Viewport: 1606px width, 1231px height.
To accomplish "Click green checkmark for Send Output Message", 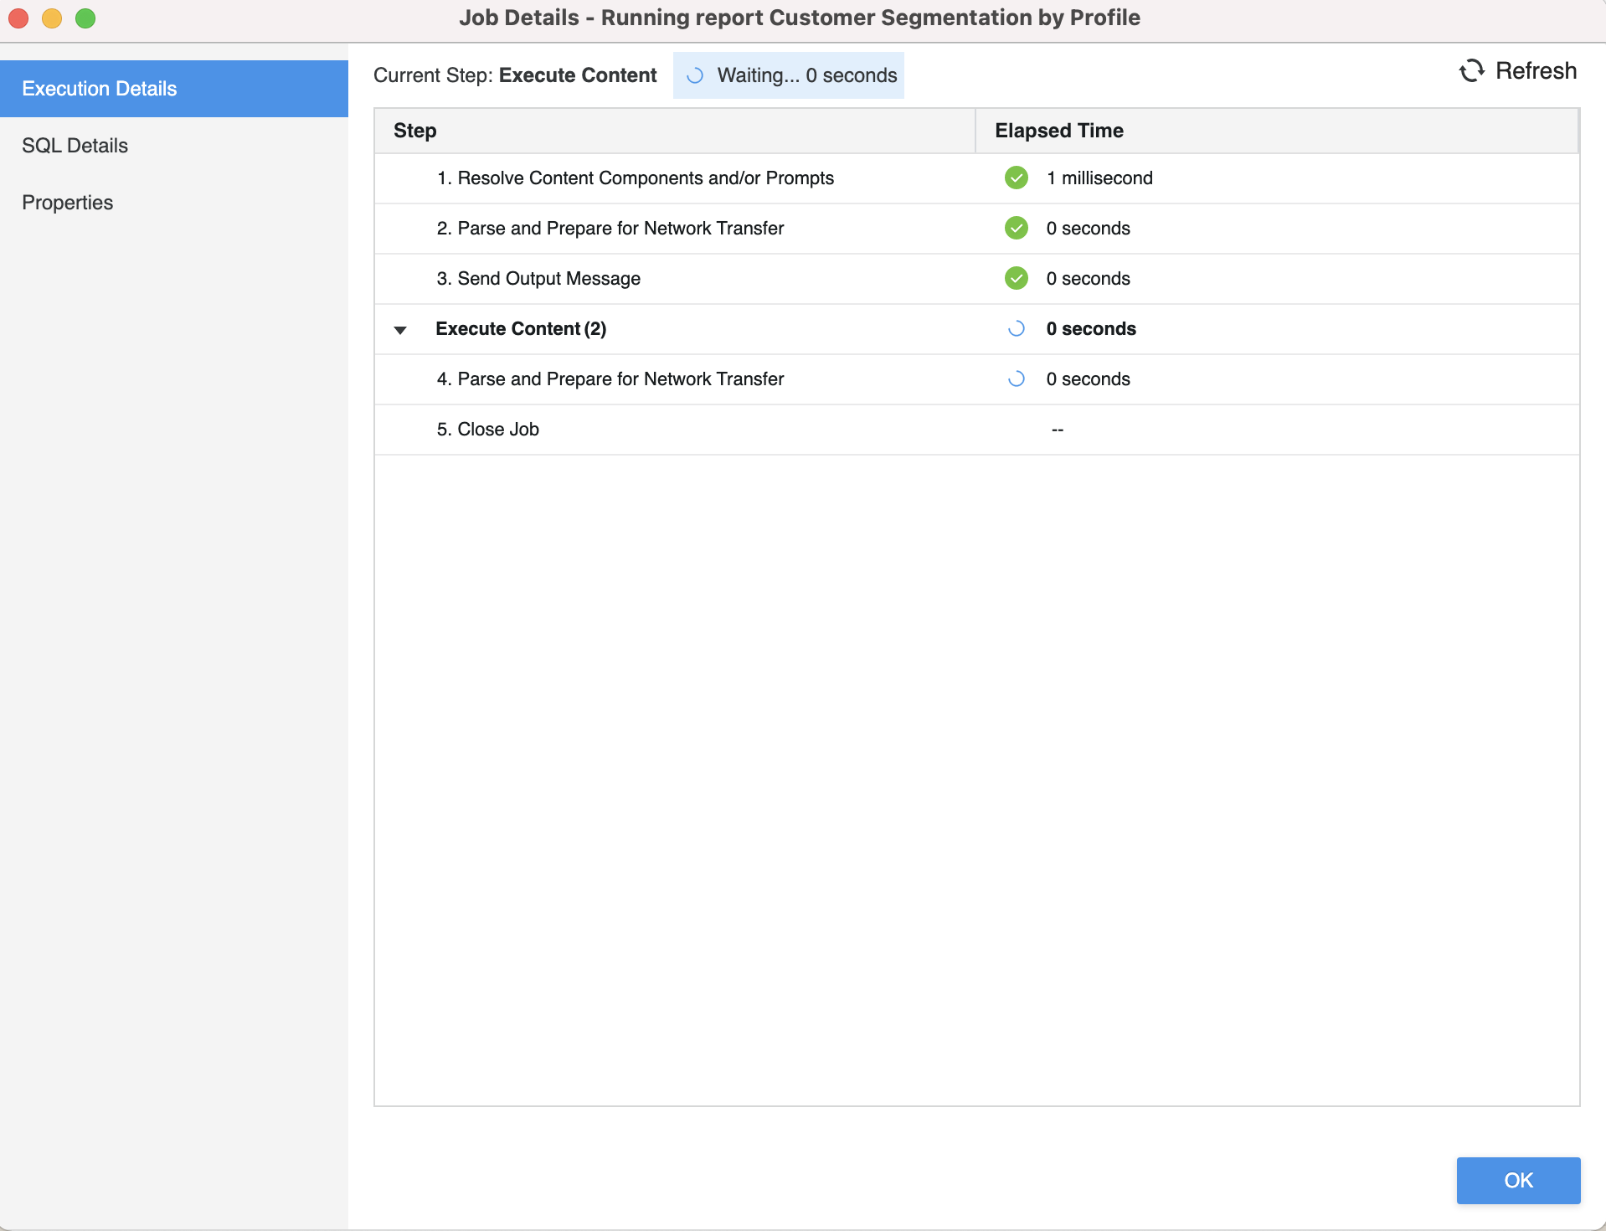I will tap(1016, 278).
